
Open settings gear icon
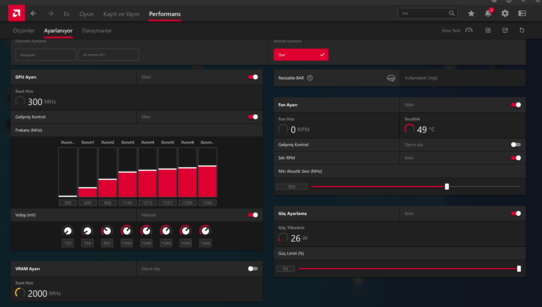click(x=505, y=13)
